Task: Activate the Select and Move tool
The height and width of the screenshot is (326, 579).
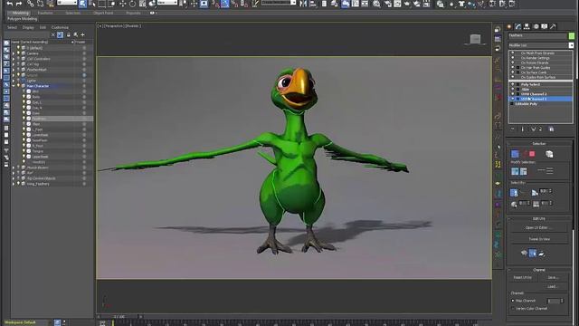Action: (x=122, y=4)
